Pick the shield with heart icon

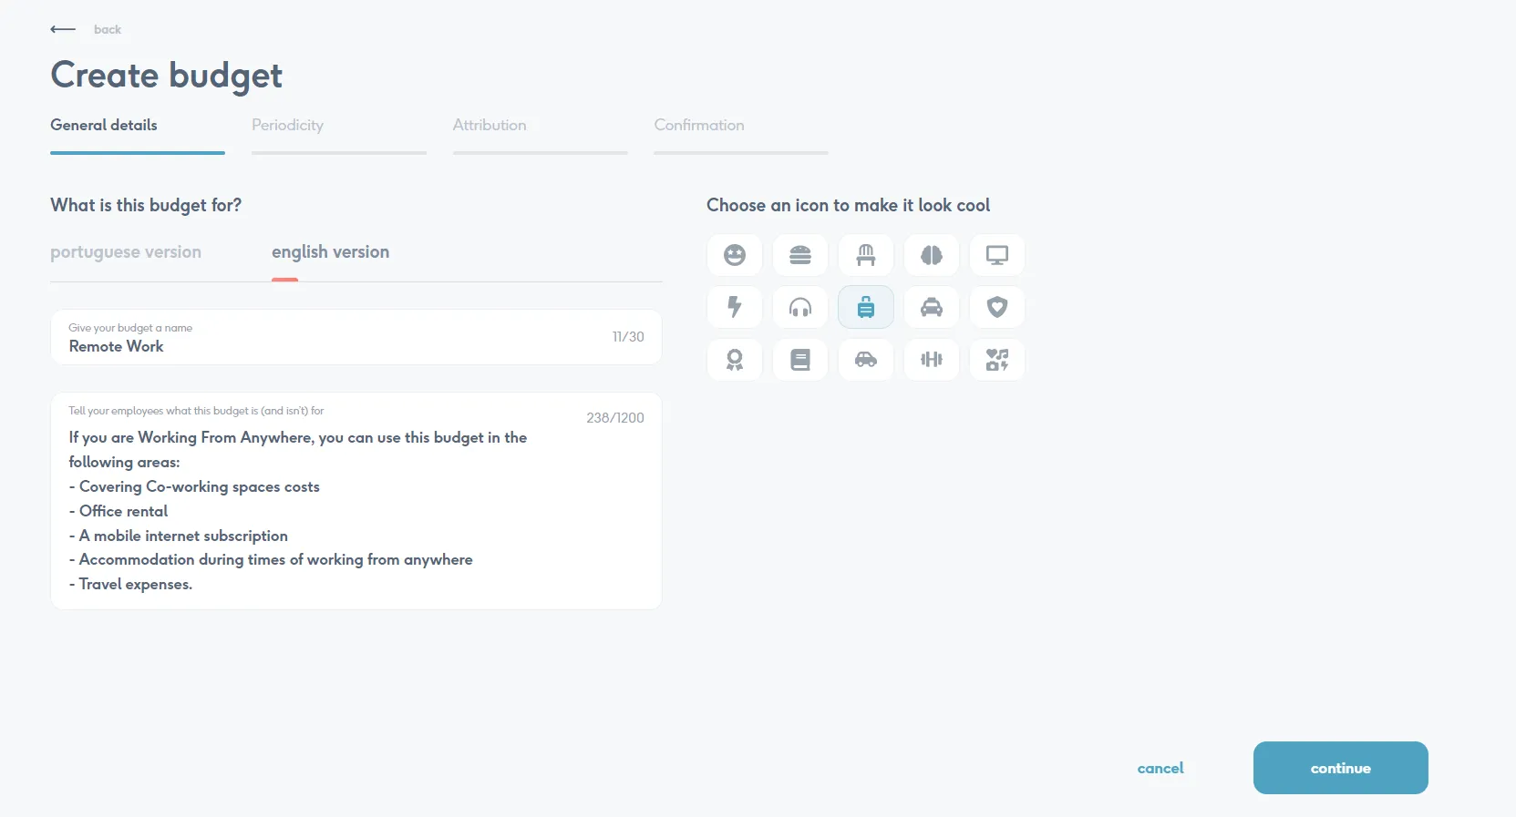point(996,307)
